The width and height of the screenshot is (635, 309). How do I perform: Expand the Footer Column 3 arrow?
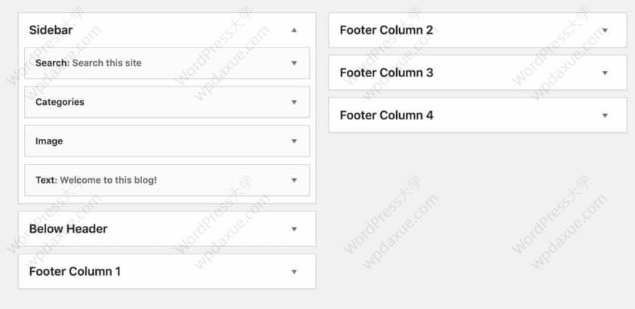coord(605,73)
